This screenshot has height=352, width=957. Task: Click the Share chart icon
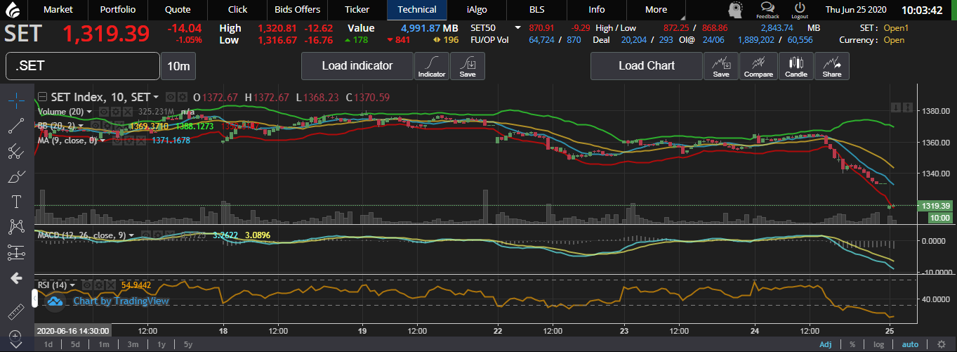click(x=831, y=66)
